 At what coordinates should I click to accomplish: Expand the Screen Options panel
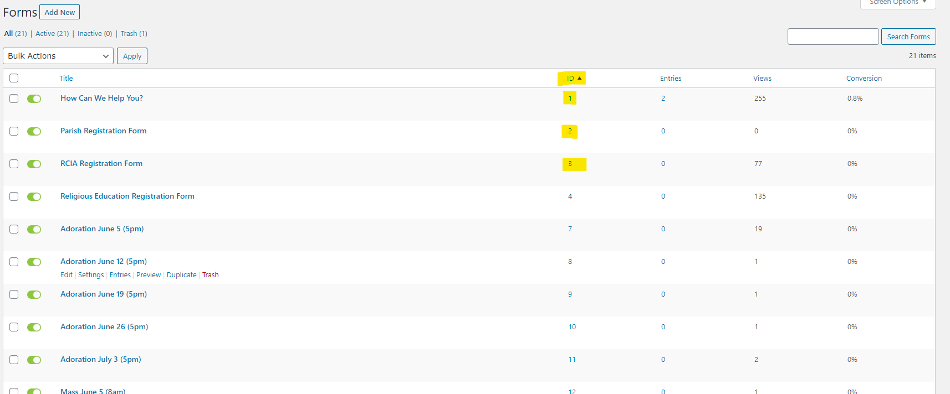pyautogui.click(x=897, y=3)
